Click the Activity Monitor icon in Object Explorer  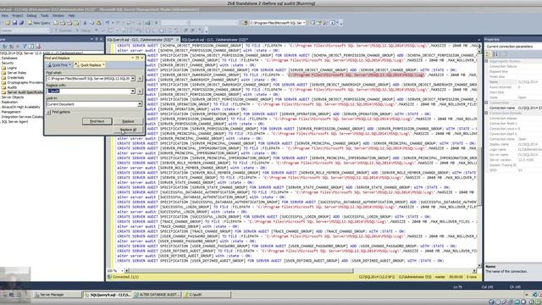38,46
